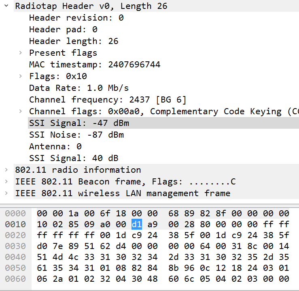The image size is (299, 291).
Task: Click the 0010 offset label
Action: [x=15, y=224]
